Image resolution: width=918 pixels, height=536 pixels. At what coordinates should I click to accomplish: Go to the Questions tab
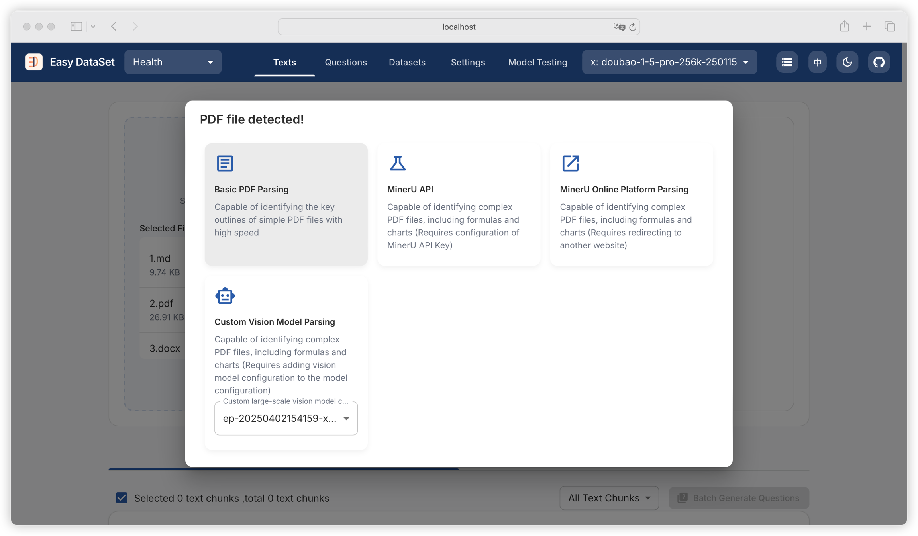[345, 62]
